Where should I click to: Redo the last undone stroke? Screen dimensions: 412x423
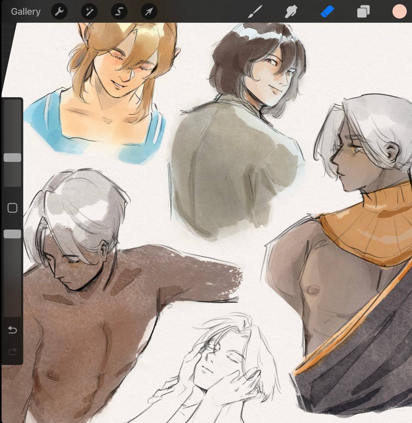click(12, 351)
